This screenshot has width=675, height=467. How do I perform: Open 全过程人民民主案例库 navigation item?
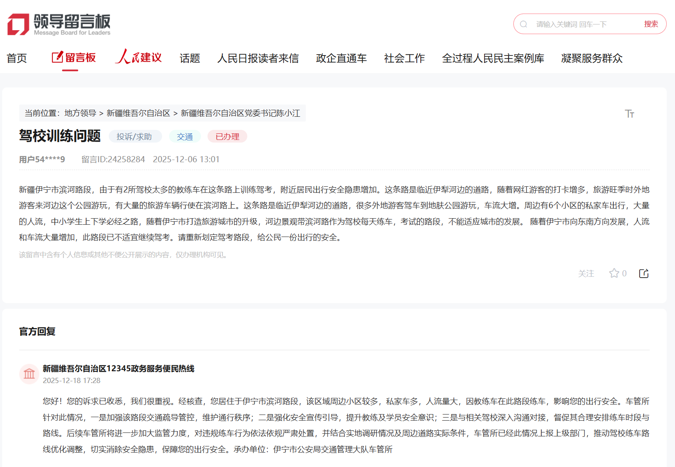pyautogui.click(x=493, y=58)
